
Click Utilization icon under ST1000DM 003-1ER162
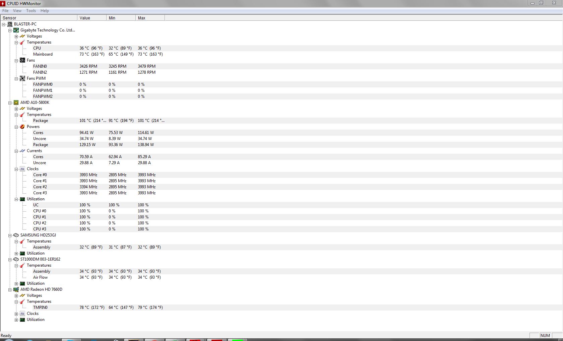[22, 283]
